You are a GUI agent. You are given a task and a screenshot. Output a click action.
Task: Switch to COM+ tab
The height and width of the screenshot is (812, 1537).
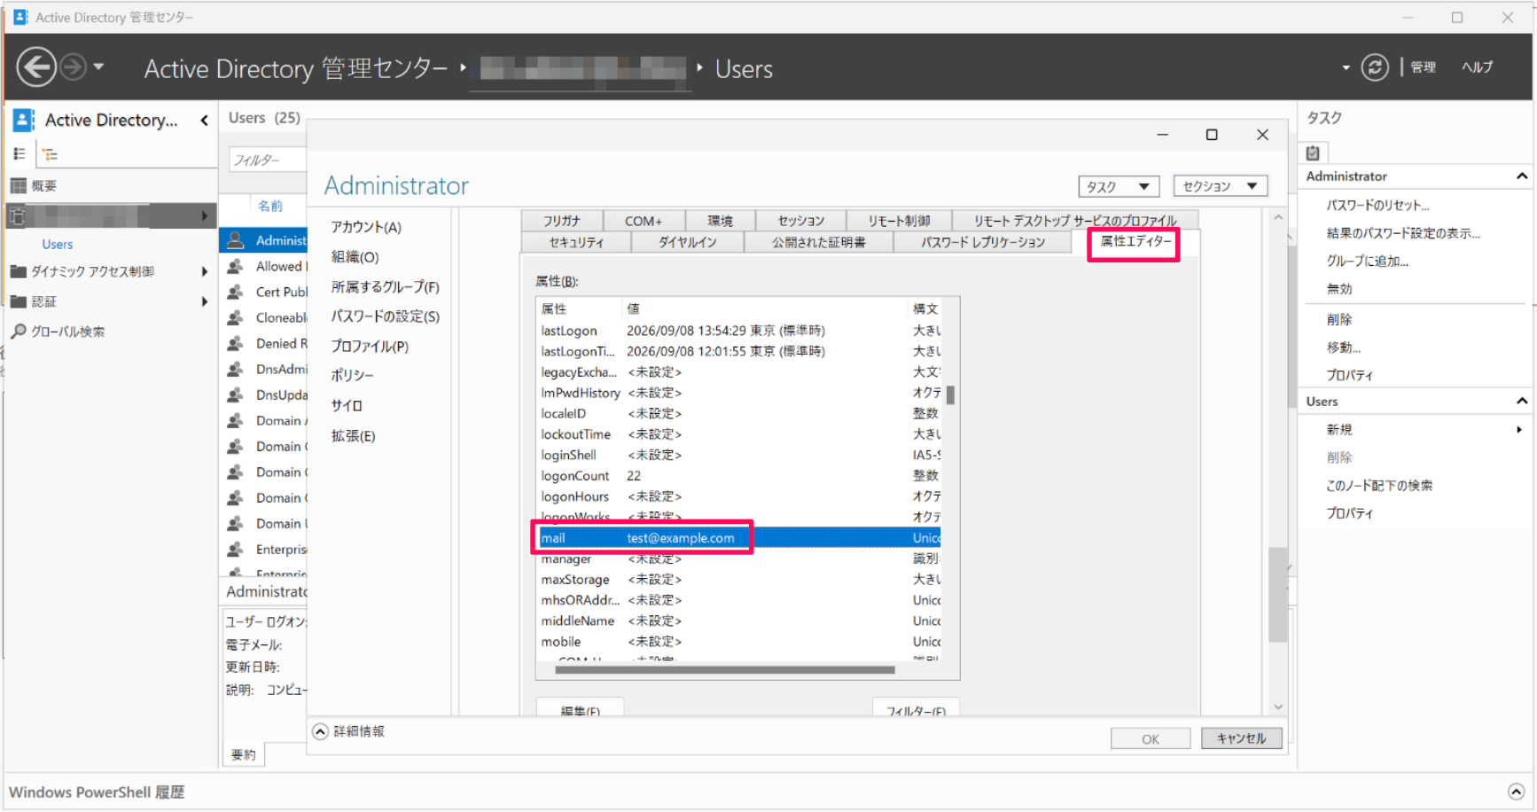[x=644, y=221]
